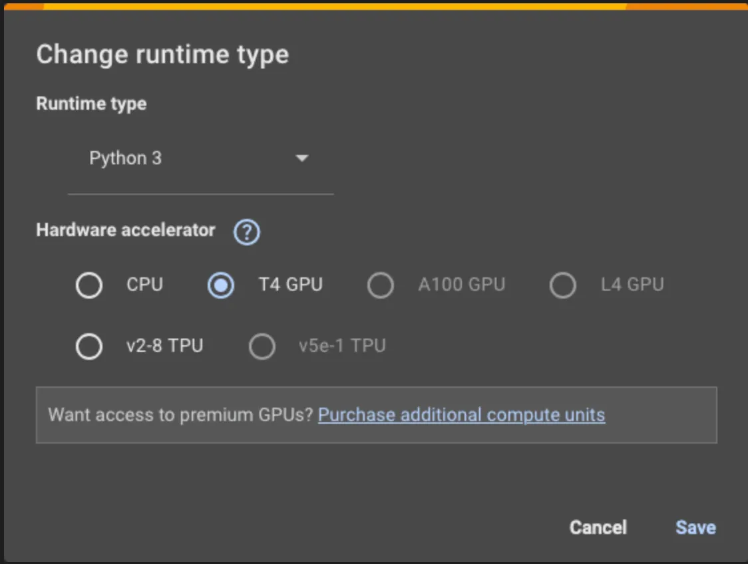748x564 pixels.
Task: Open Purchase additional compute units link
Action: [461, 415]
